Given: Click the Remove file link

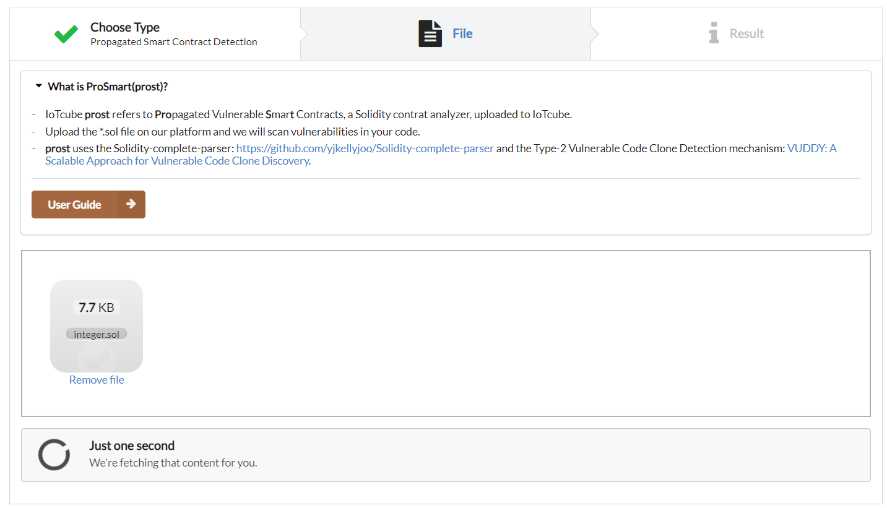Looking at the screenshot, I should (x=97, y=380).
